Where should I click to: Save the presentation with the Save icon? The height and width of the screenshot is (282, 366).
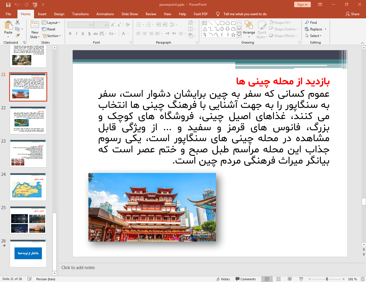coord(8,5)
